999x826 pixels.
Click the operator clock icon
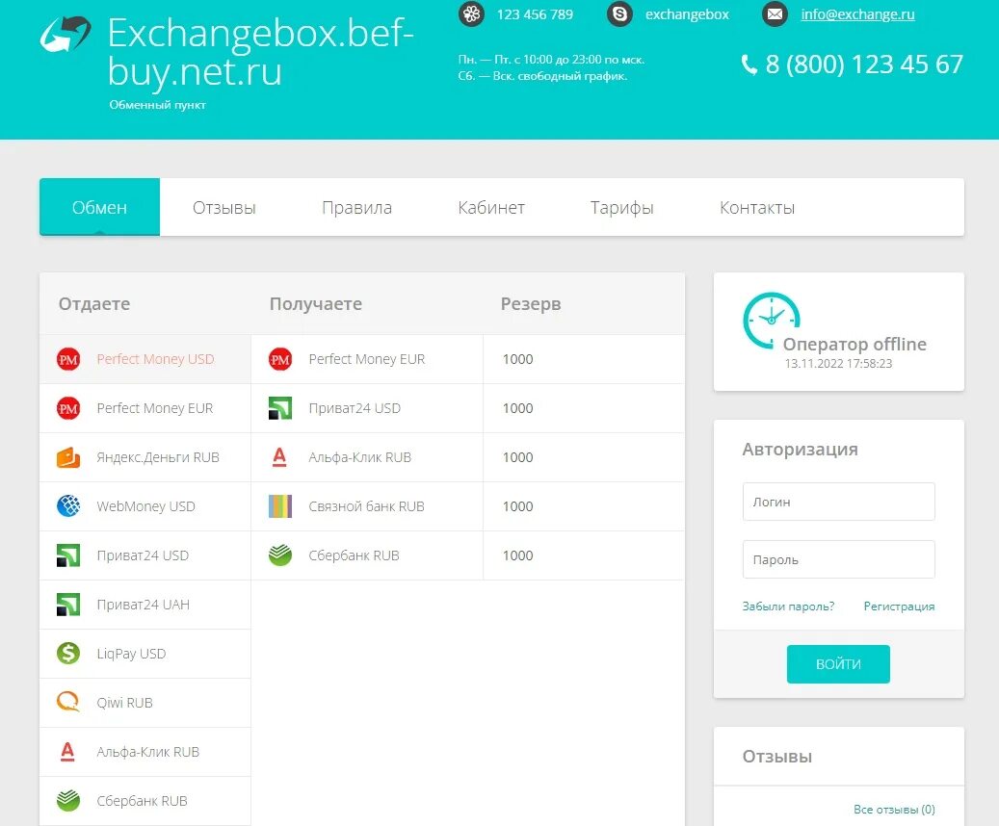click(771, 321)
